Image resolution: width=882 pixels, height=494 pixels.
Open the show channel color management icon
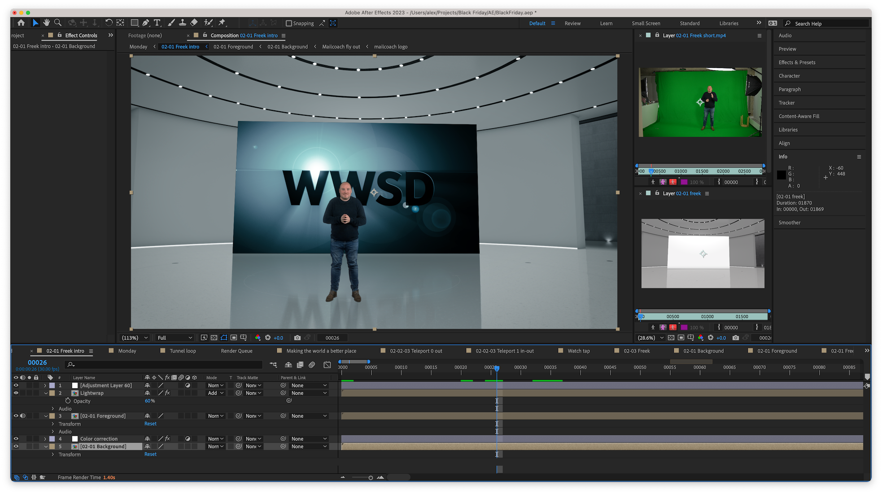[x=258, y=337]
